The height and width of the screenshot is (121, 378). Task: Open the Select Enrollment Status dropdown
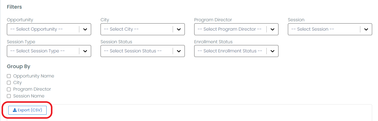230,51
